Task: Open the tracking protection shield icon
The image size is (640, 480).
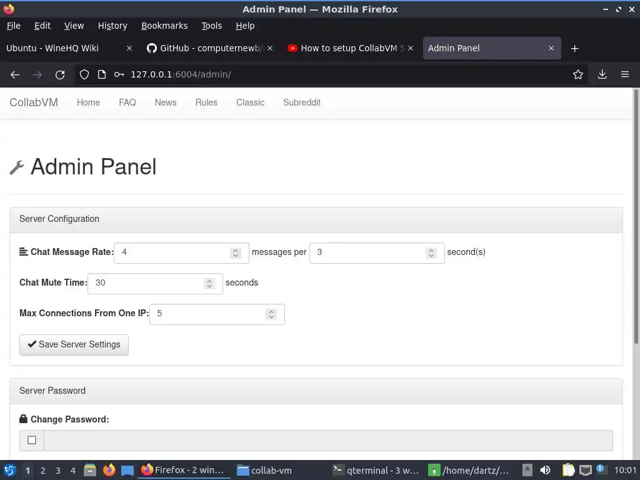Action: (84, 74)
